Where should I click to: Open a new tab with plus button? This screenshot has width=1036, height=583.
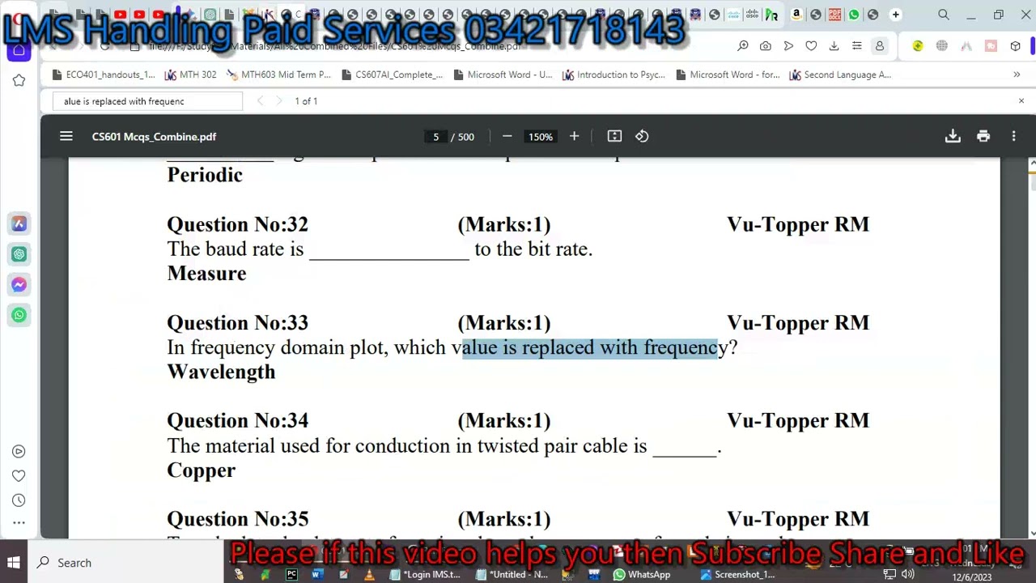point(896,15)
